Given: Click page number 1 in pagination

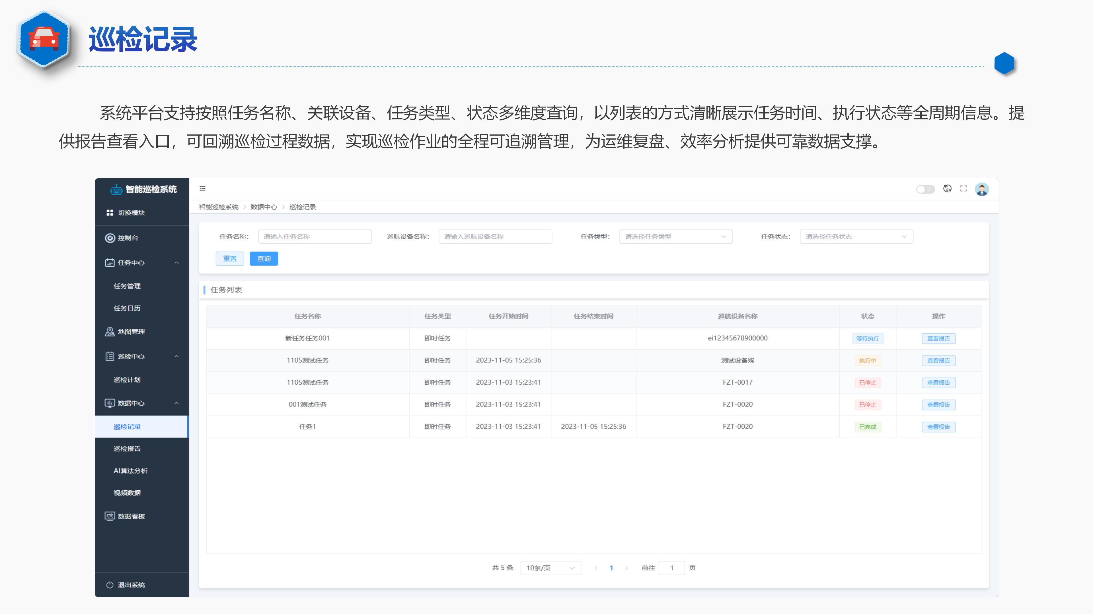Looking at the screenshot, I should (x=611, y=568).
